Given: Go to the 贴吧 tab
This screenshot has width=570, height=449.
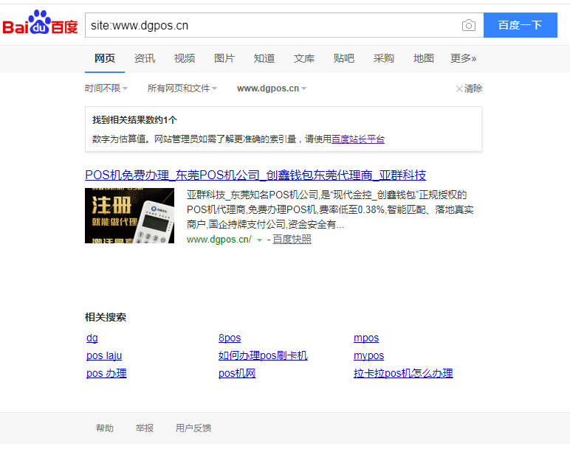Looking at the screenshot, I should point(344,58).
